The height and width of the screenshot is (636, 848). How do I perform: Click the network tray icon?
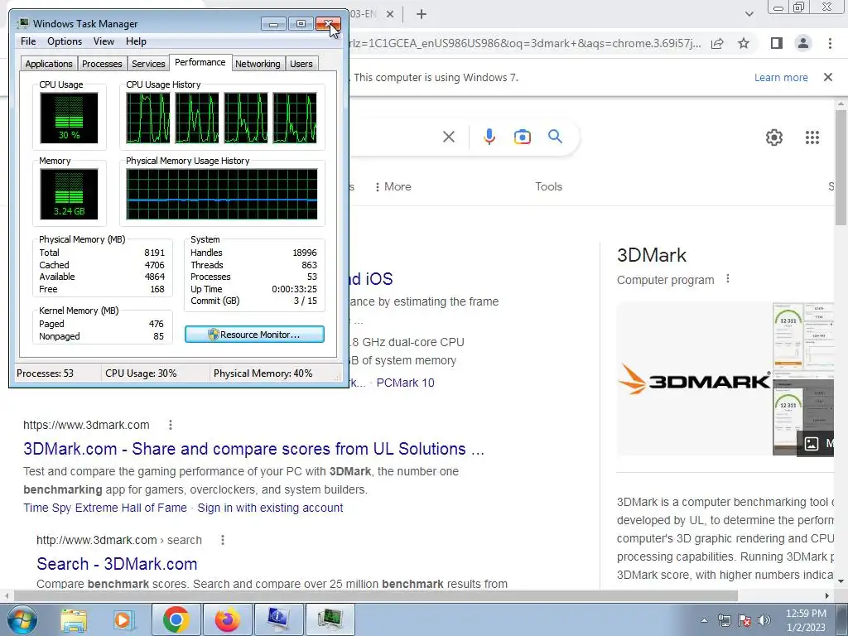pyautogui.click(x=724, y=620)
